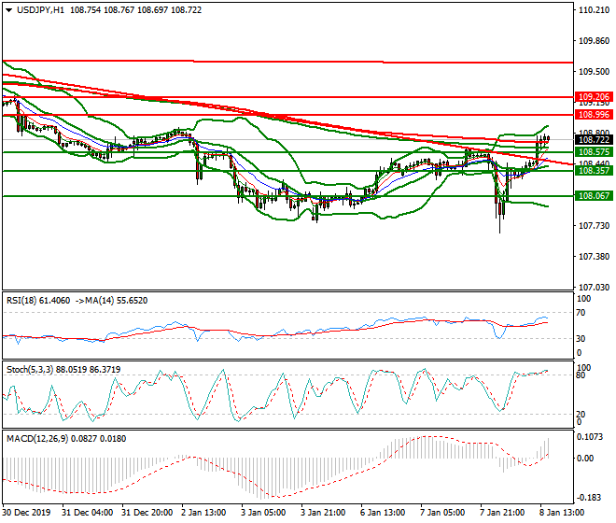
Task: Click the 30 Dec 2019 date label
Action: pos(26,513)
